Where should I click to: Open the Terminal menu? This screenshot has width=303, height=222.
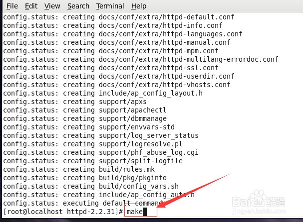(x=110, y=6)
